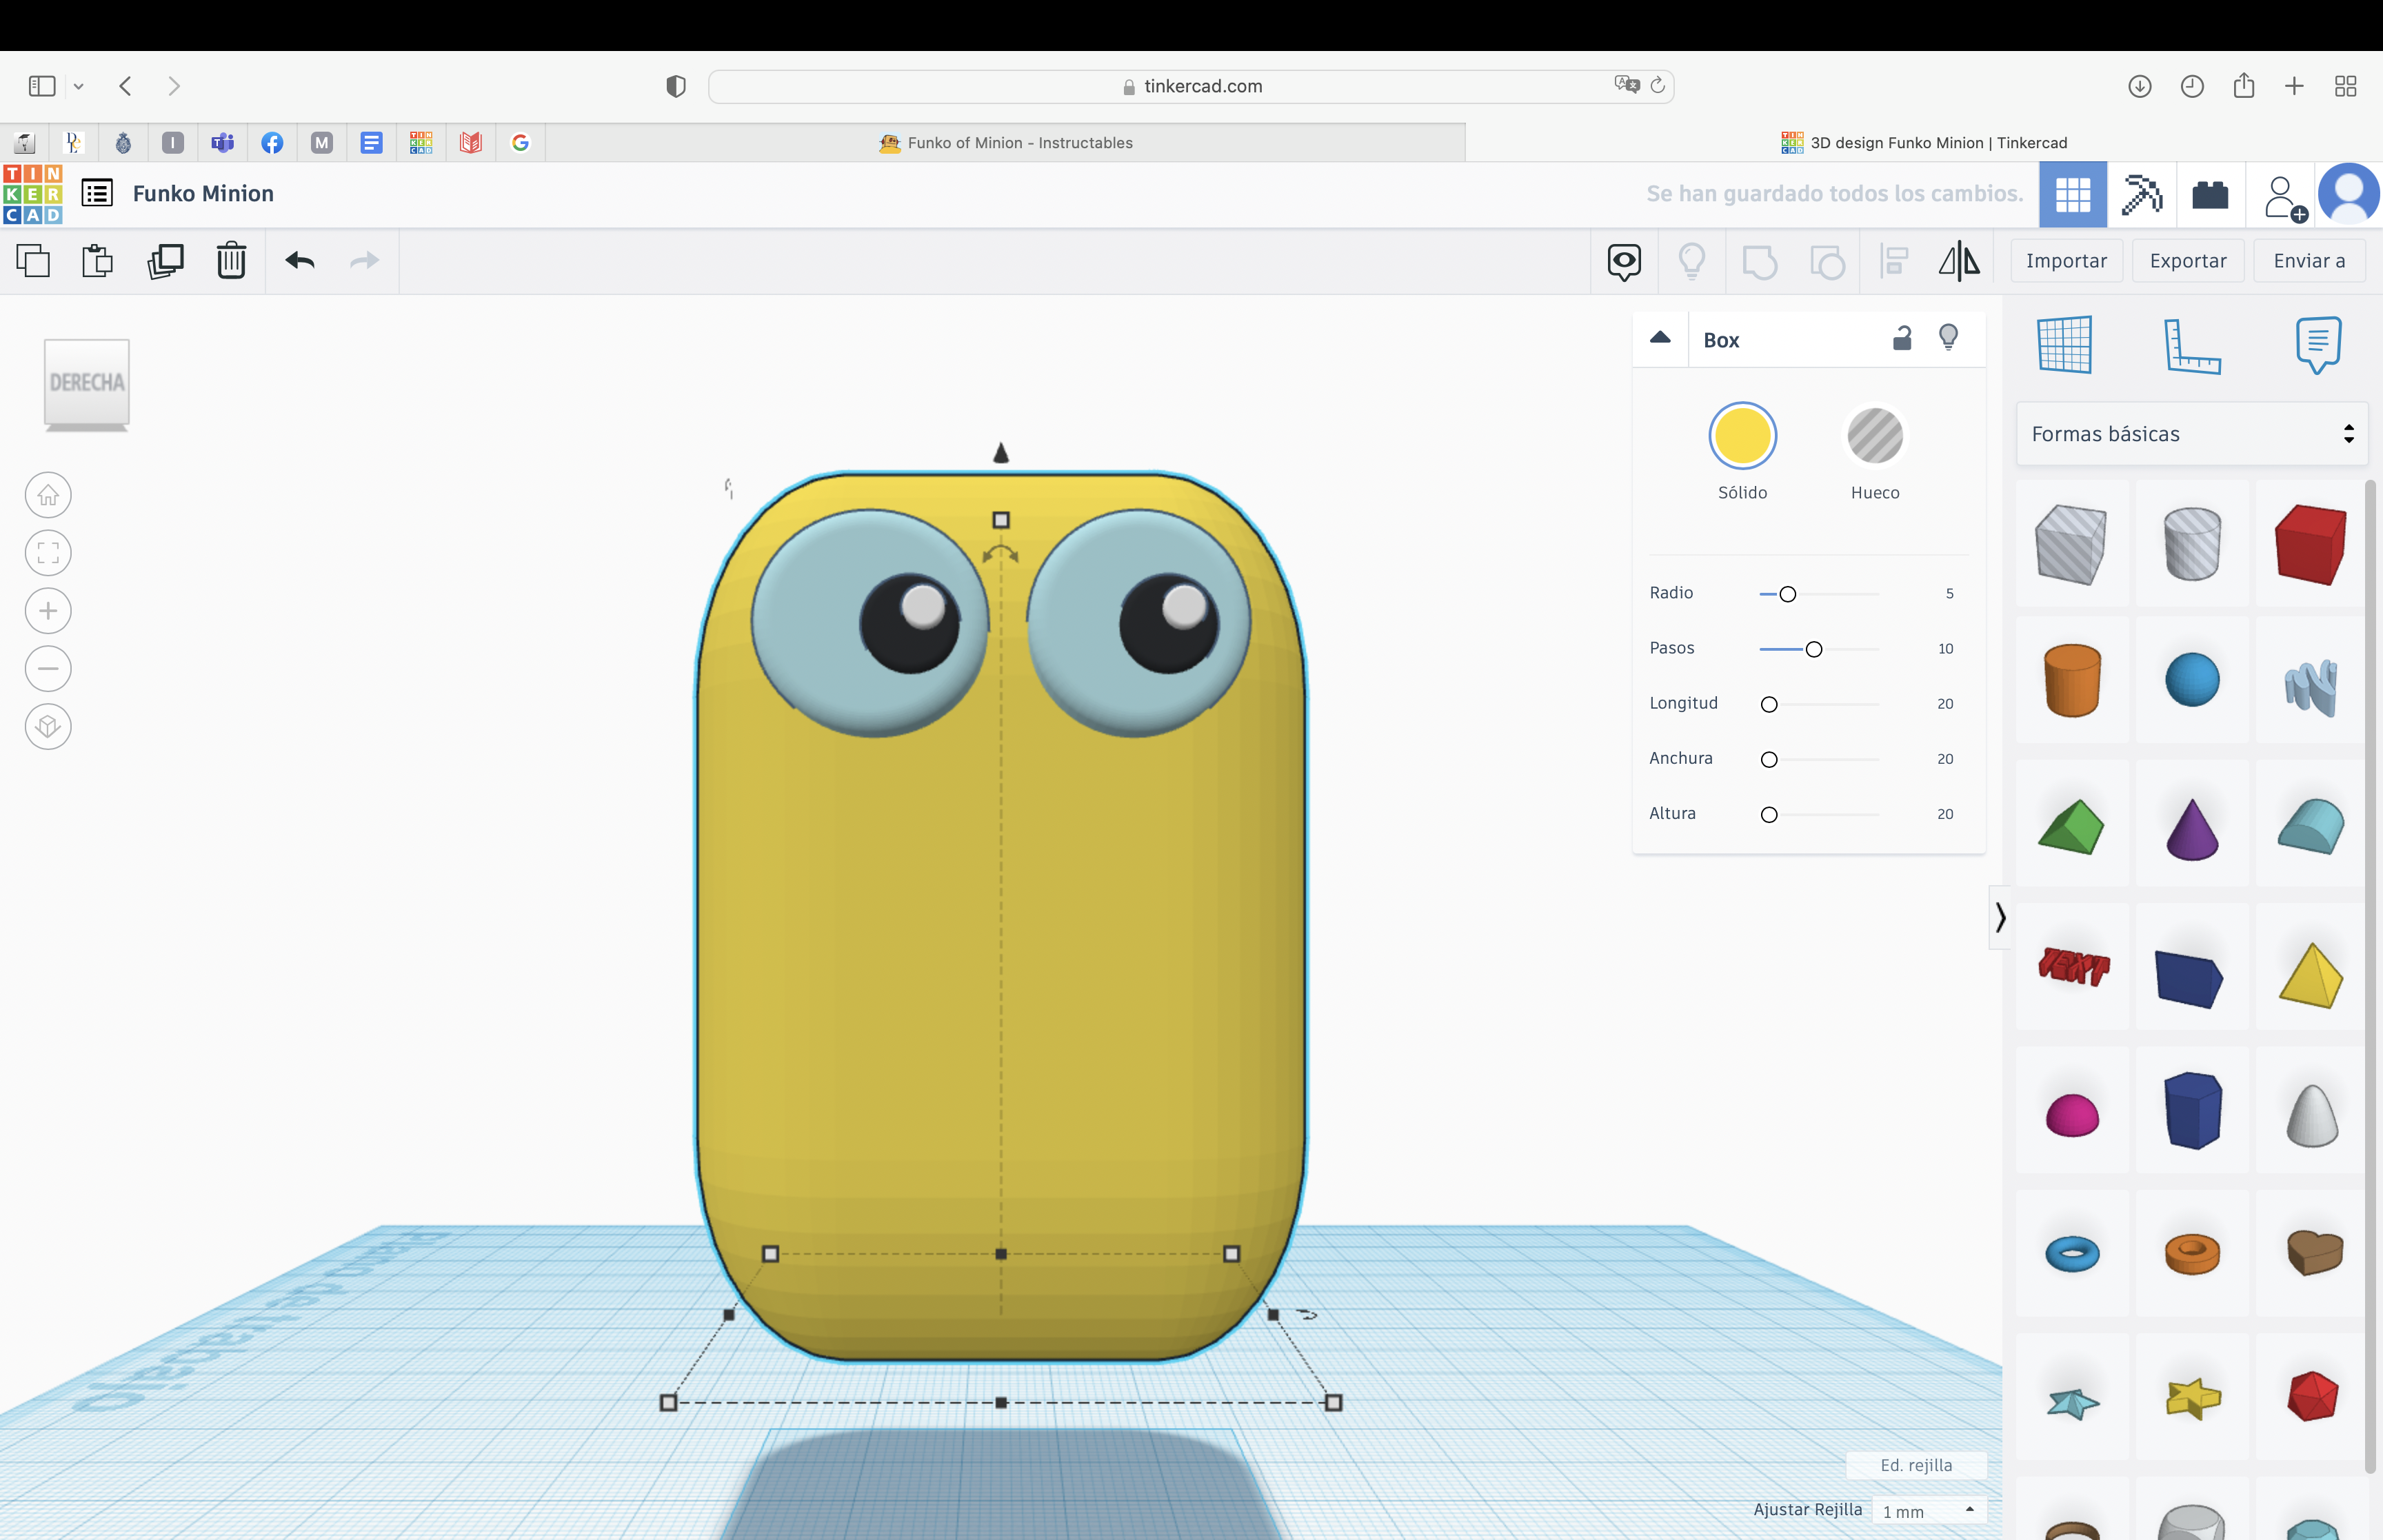This screenshot has width=2383, height=1540.
Task: Reload the page in Safari
Action: [x=1657, y=85]
